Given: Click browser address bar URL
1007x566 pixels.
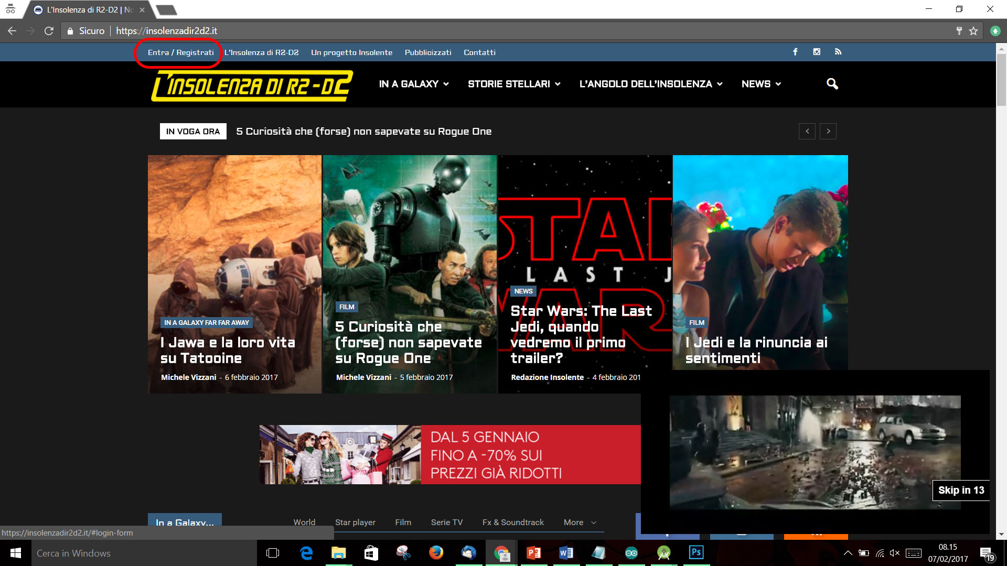Looking at the screenshot, I should [166, 31].
